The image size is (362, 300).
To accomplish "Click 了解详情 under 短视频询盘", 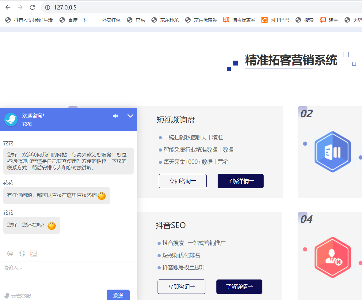I will pyautogui.click(x=240, y=181).
